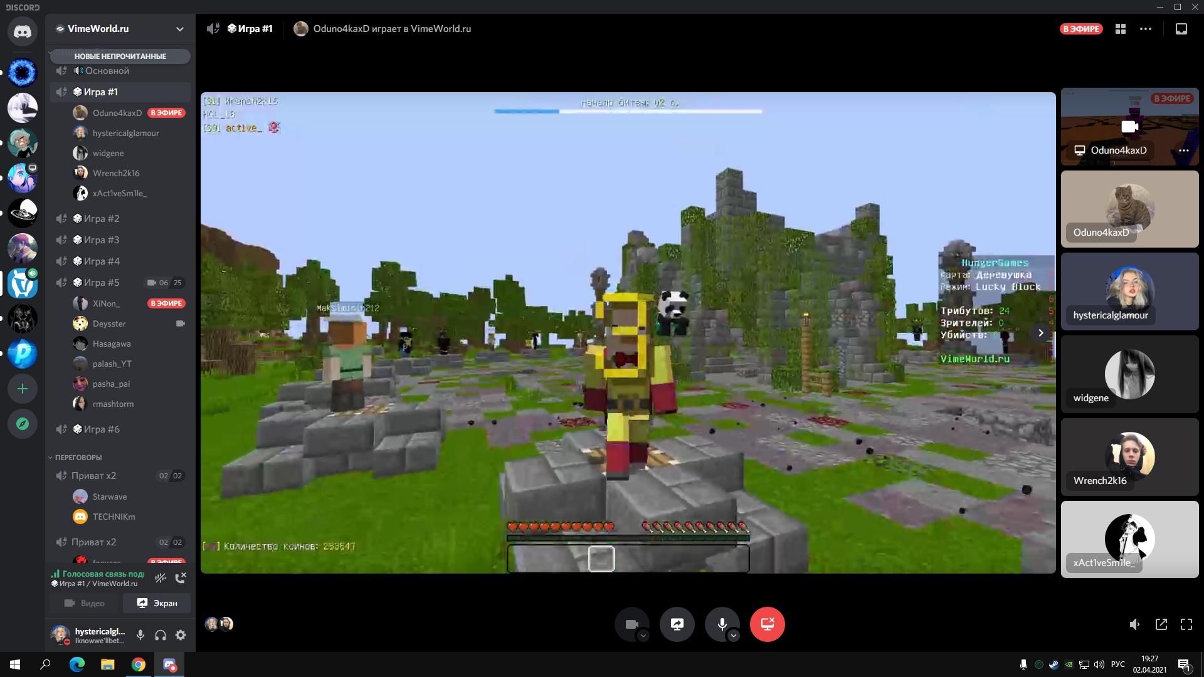Open the inbox icon in header

click(x=1181, y=29)
